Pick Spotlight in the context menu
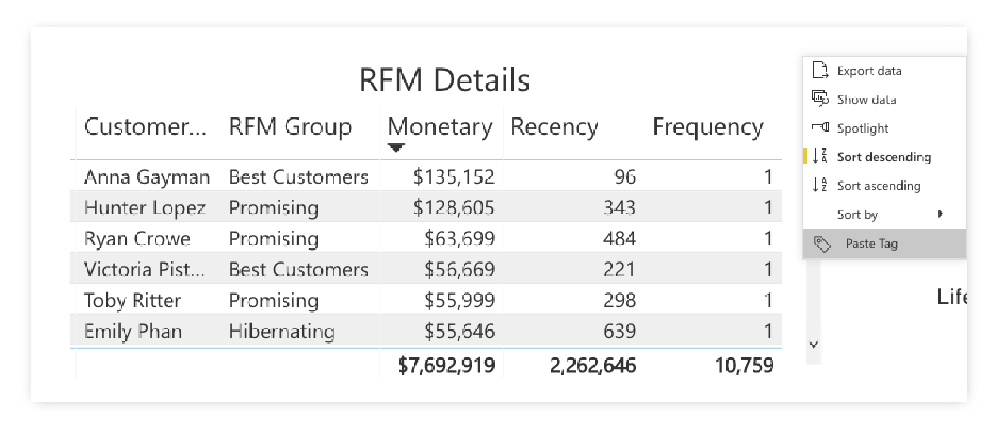The height and width of the screenshot is (432, 999). (x=885, y=129)
